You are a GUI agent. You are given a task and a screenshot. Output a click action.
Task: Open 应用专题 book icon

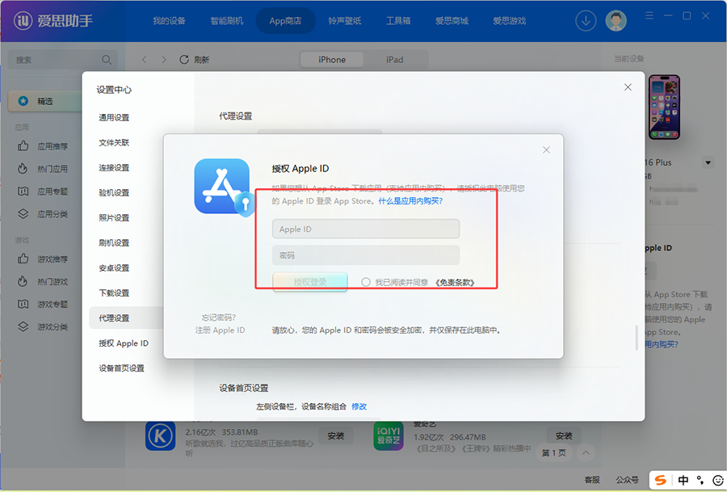pos(23,191)
